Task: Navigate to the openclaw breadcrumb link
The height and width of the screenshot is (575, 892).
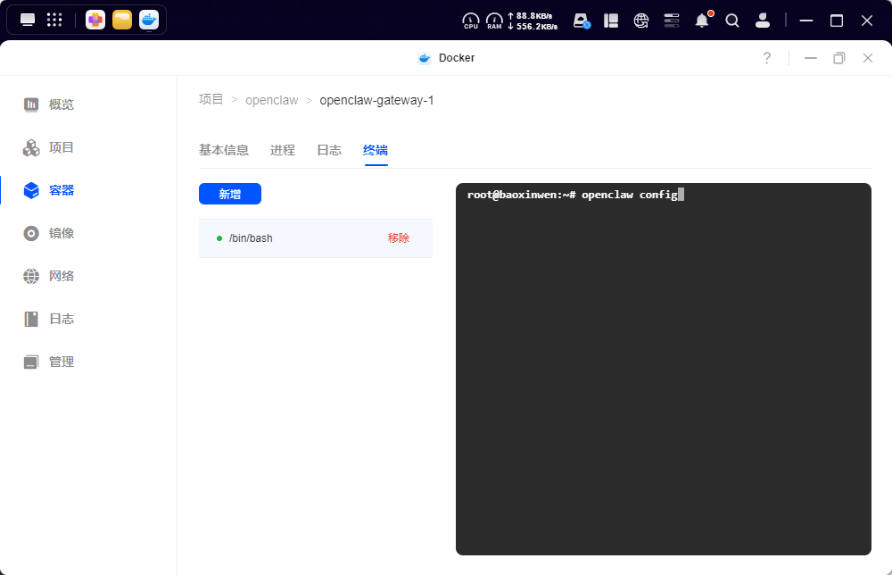Action: pos(272,100)
